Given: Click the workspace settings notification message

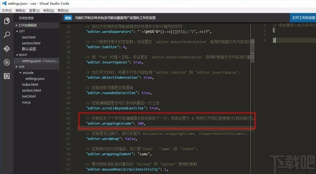Looking at the screenshot, I should [115, 18].
